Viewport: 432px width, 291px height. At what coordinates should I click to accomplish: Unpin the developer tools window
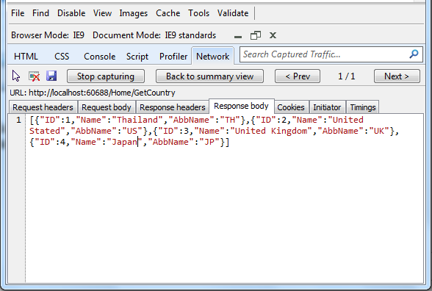[256, 35]
